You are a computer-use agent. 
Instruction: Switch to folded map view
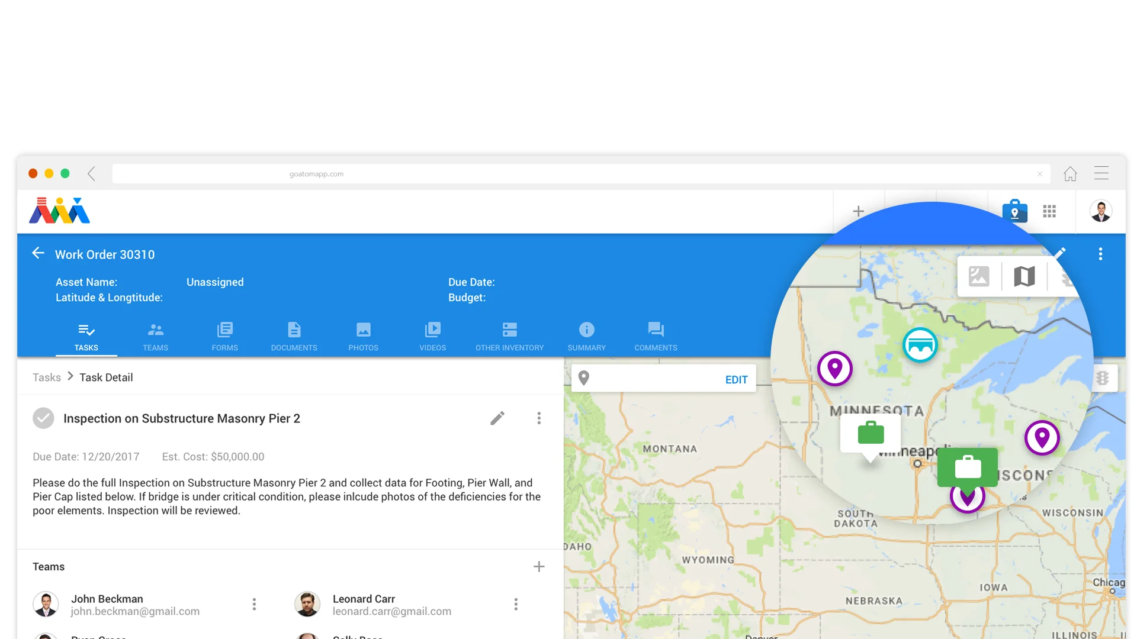click(1024, 276)
